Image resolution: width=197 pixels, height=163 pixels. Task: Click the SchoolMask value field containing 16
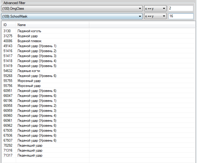click(x=180, y=16)
